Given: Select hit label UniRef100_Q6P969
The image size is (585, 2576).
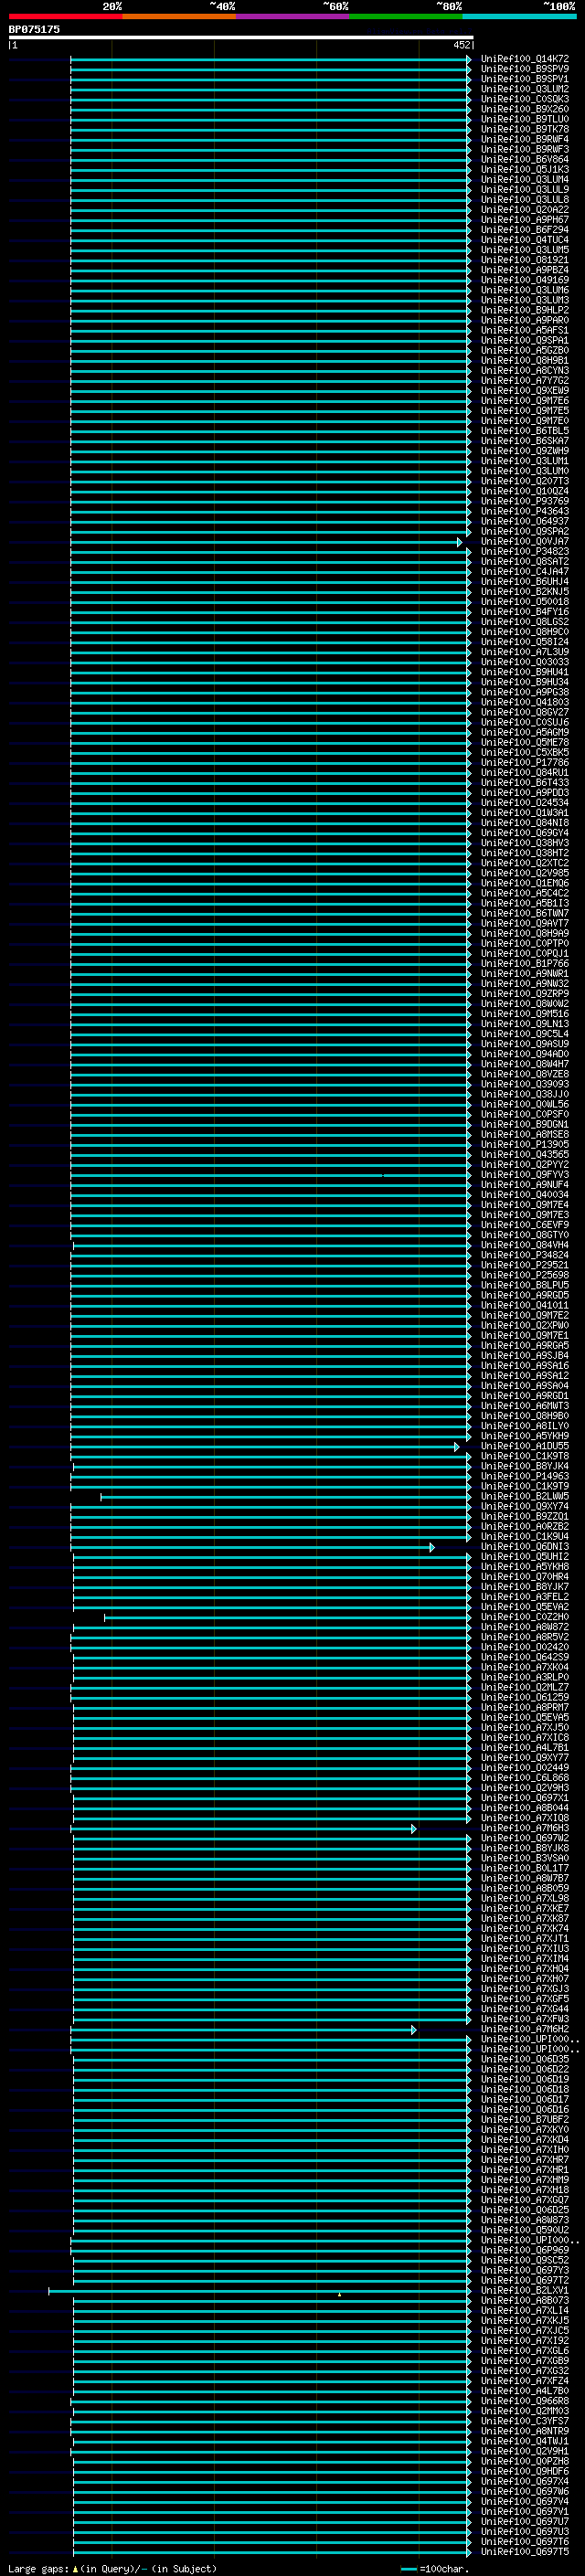Looking at the screenshot, I should click(x=524, y=2251).
